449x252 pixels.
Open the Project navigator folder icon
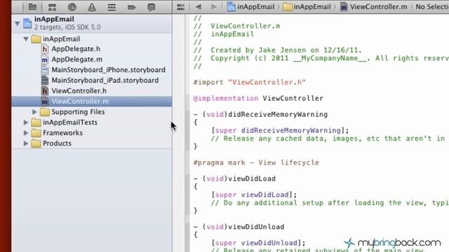tap(32, 7)
